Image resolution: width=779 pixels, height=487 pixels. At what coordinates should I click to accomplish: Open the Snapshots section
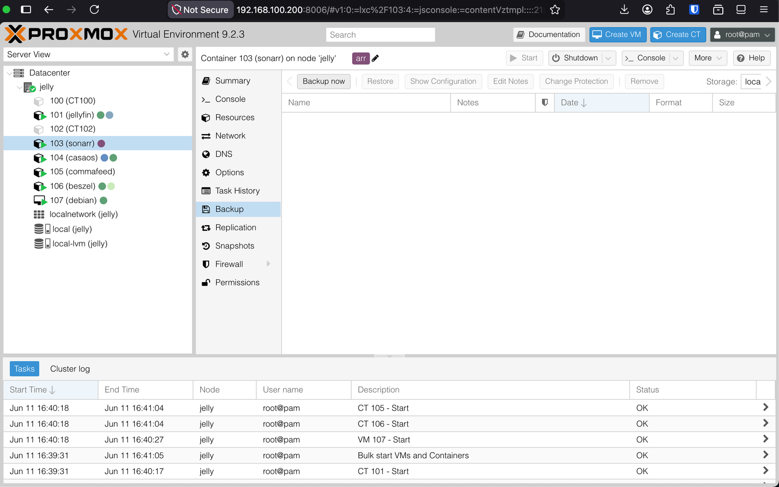coord(238,246)
